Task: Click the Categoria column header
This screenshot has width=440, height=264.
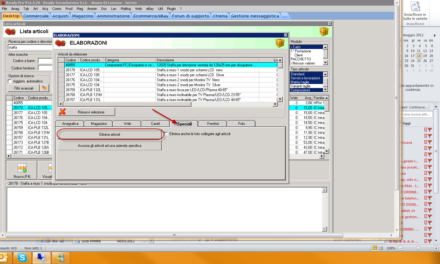Action: click(x=130, y=60)
